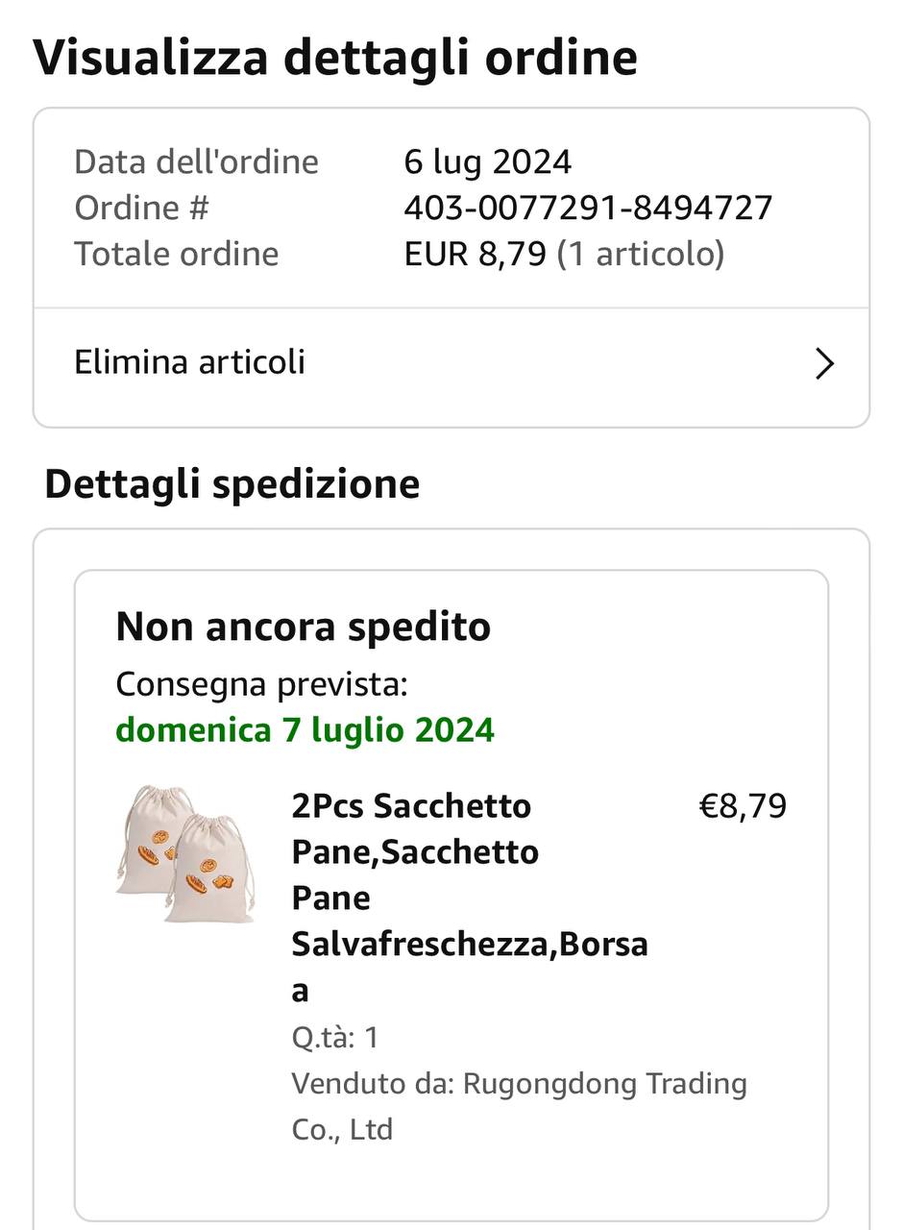Tap the (1 articolo) count text
This screenshot has width=903, height=1230.
pos(640,254)
